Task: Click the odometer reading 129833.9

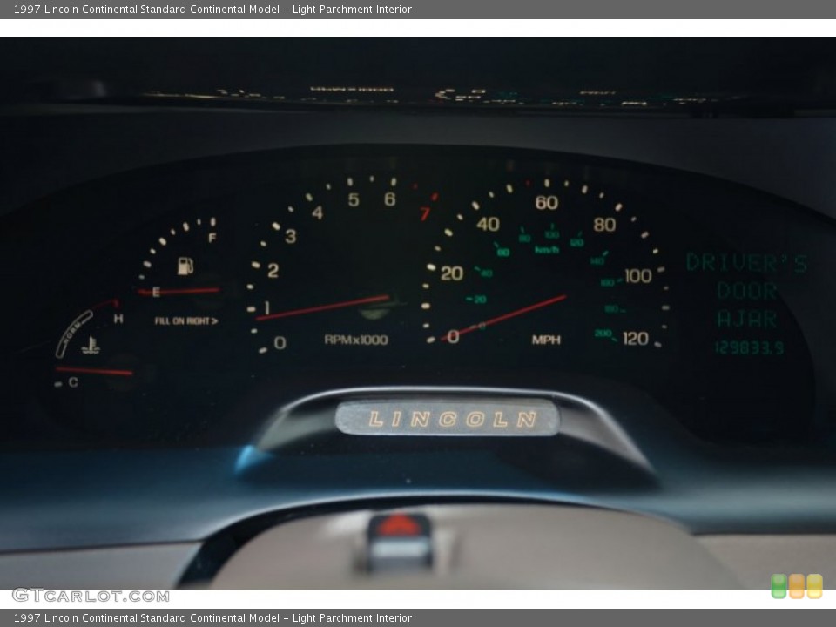Action: (x=749, y=348)
